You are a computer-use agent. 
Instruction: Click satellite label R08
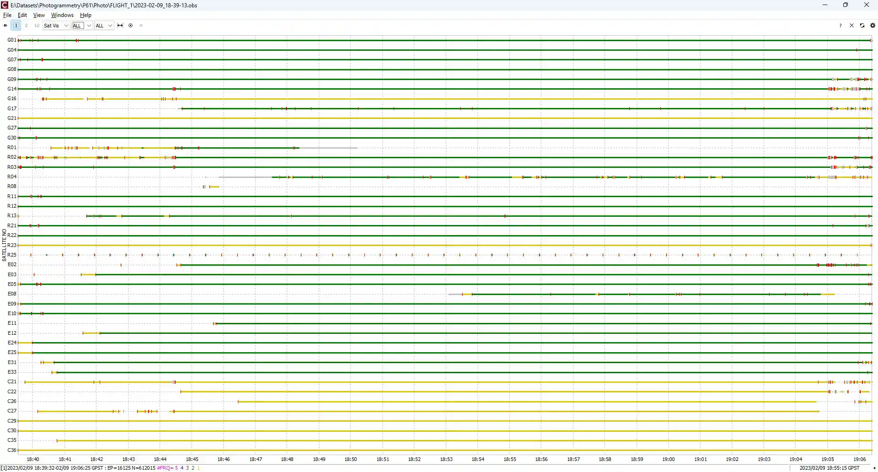(x=12, y=187)
